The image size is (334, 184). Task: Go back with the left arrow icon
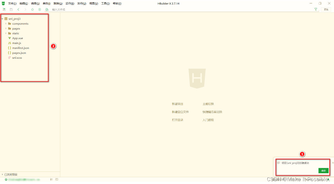[x=18, y=9]
